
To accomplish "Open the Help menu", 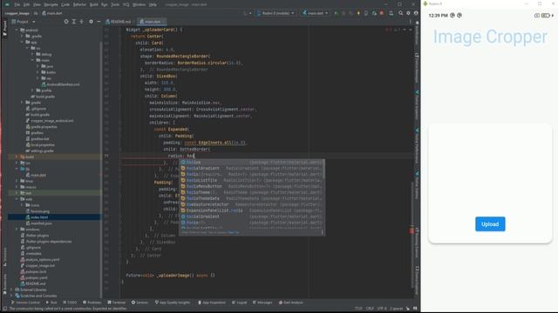I will click(153, 4).
